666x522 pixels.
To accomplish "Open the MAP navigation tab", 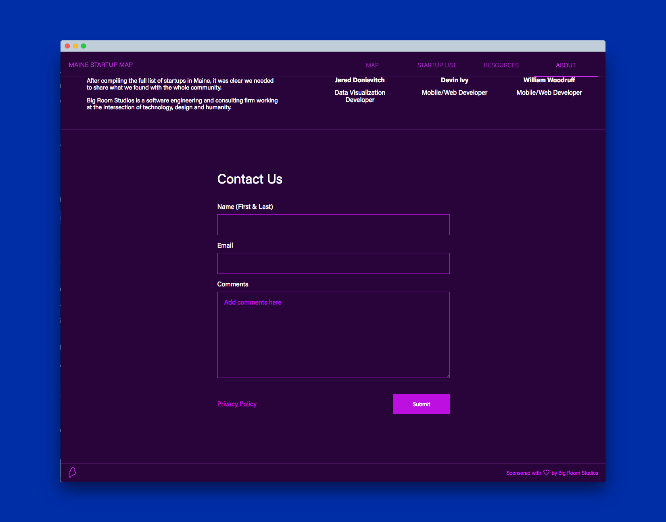I will (x=372, y=65).
